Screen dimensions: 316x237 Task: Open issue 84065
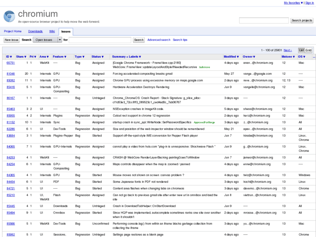(x=11, y=147)
